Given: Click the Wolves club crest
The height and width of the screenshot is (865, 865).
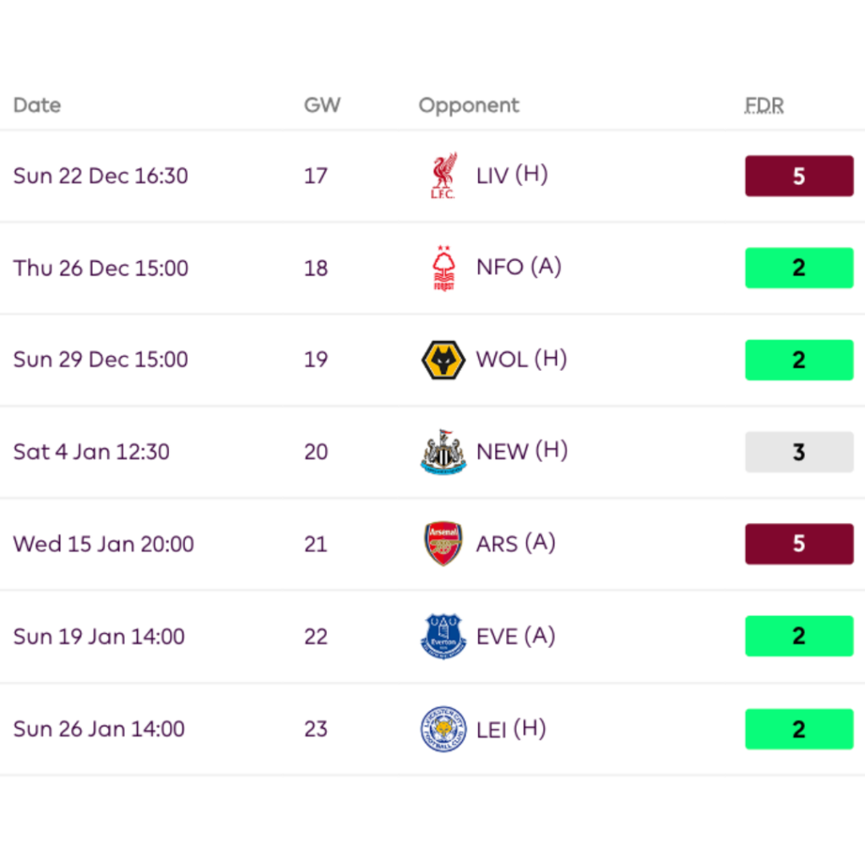Looking at the screenshot, I should pos(443,360).
